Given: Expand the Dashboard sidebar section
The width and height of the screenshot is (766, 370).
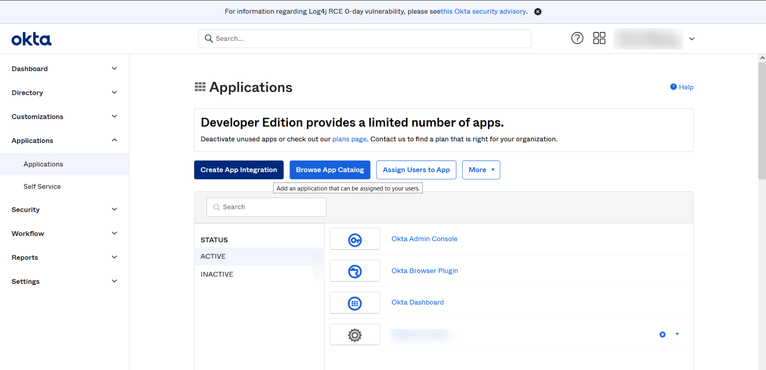Looking at the screenshot, I should [x=114, y=69].
